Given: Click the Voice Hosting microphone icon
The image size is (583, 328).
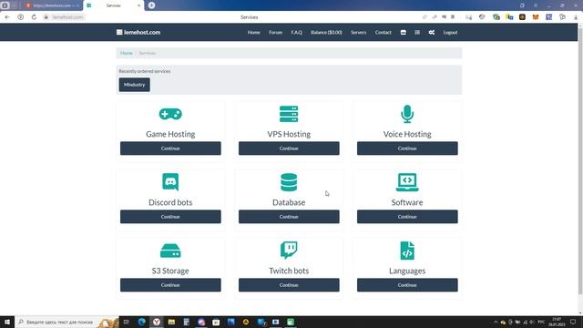Looking at the screenshot, I should tap(407, 114).
